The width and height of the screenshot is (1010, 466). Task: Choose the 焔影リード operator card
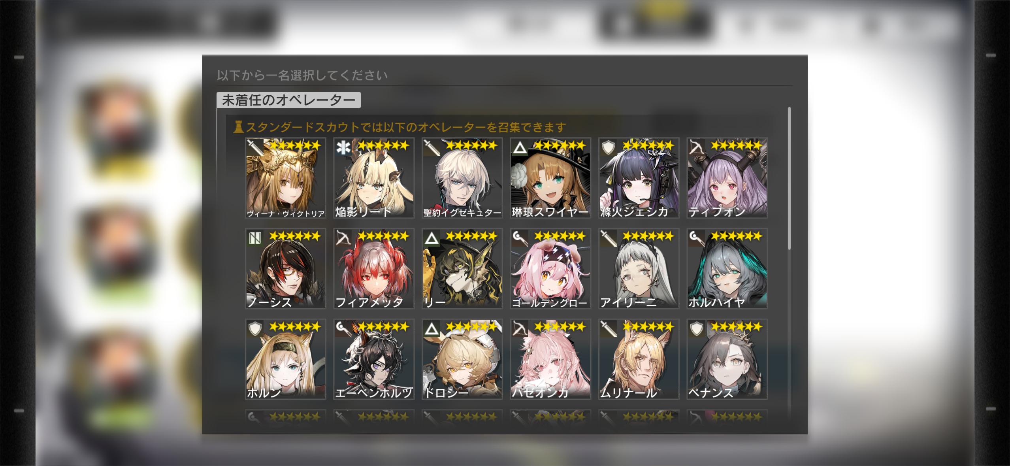point(374,178)
